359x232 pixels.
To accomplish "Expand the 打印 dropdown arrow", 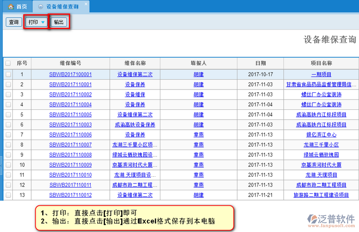I will click(x=43, y=22).
